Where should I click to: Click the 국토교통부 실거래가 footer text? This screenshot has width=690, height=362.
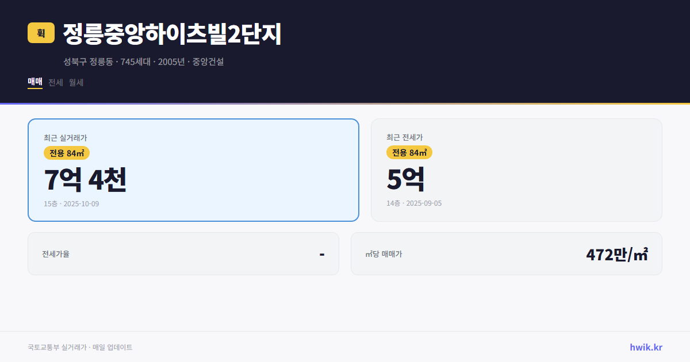click(58, 346)
